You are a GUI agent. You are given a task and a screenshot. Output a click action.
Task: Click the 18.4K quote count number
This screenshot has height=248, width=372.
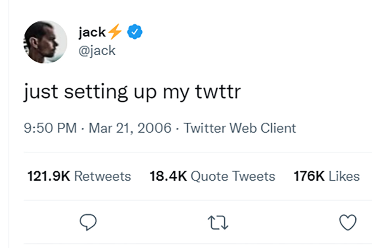click(x=168, y=176)
